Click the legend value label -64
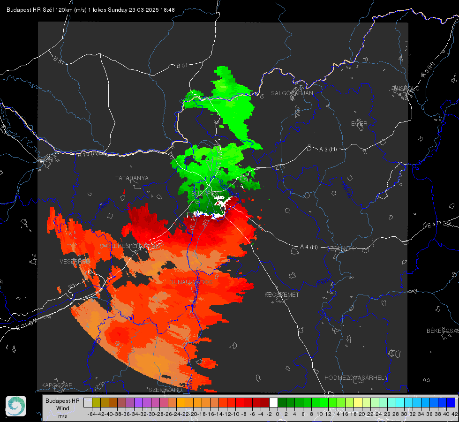Viewport: 459px width, 422px height. [x=91, y=414]
